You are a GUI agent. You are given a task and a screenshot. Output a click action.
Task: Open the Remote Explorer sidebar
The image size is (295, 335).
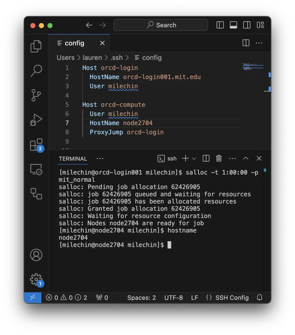click(x=36, y=169)
